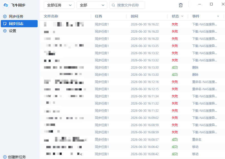Click the 同步日志 note icon
The width and height of the screenshot is (225, 159).
coord(5,24)
